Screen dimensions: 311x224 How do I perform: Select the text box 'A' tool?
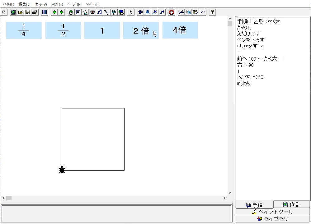coord(78,12)
